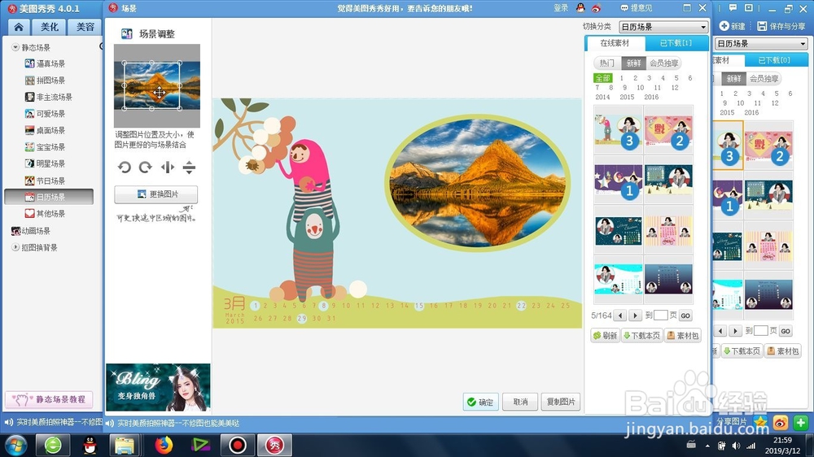Image resolution: width=814 pixels, height=457 pixels.
Task: Click 保存与分享 in main window
Action: coord(781,26)
